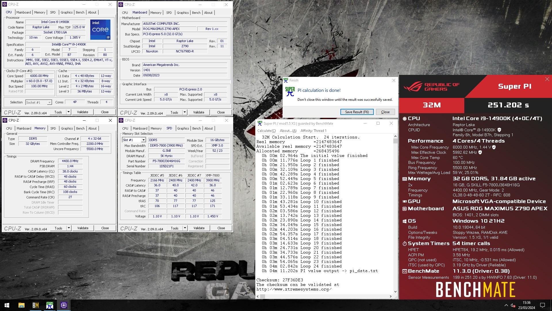552x311 pixels.
Task: Switch to CPU tab in Mainboard window
Action: click(125, 13)
